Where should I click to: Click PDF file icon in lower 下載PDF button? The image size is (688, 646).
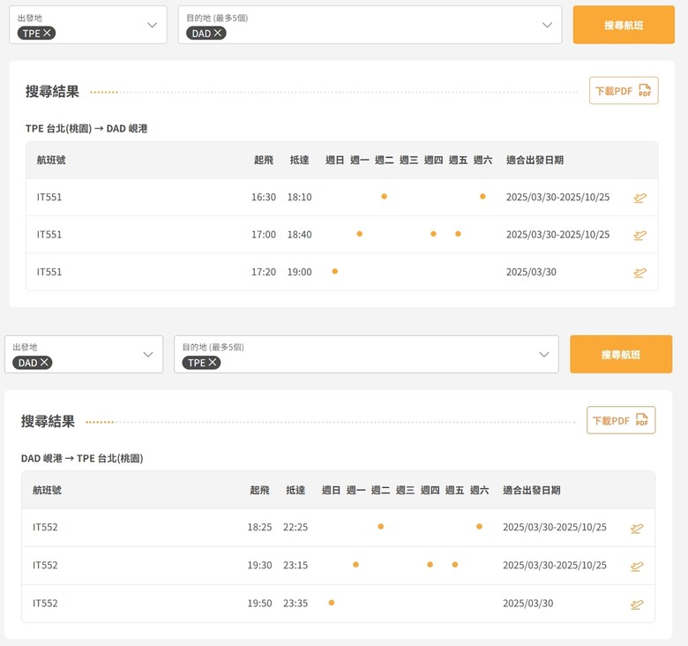642,420
